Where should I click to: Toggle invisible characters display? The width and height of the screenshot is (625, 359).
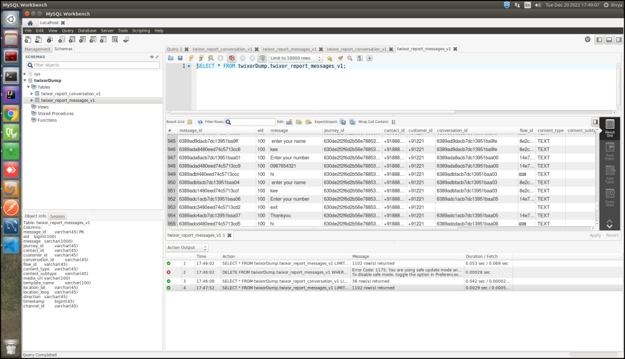point(359,58)
